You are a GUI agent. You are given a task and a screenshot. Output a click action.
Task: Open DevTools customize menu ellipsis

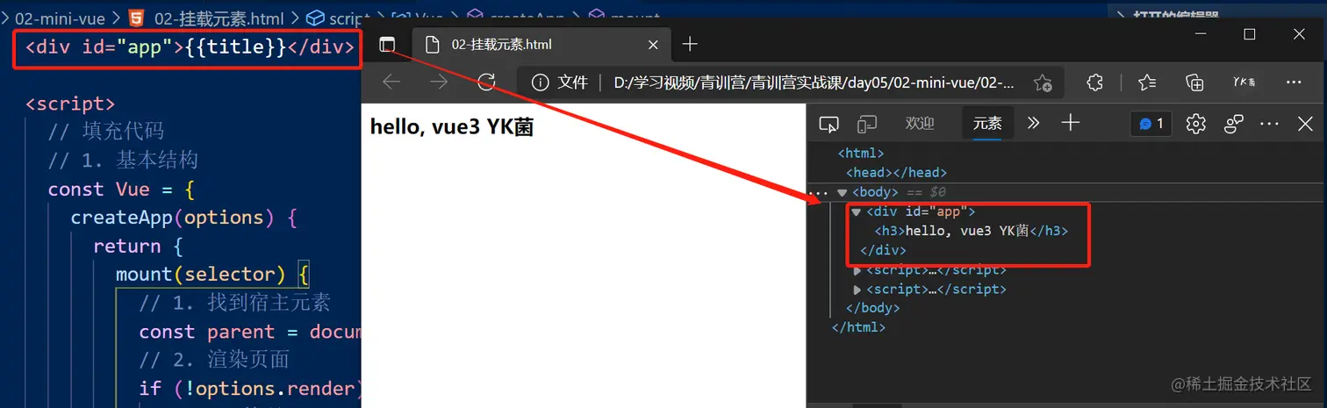tap(1269, 124)
